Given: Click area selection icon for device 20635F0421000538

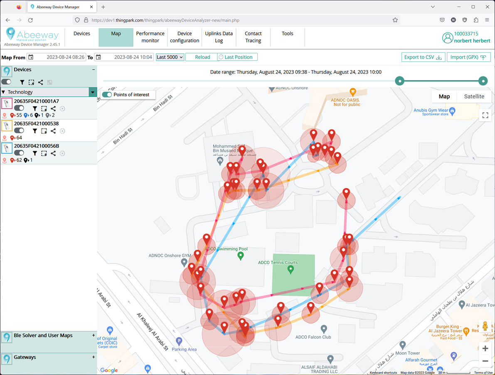Looking at the screenshot, I should pos(44,131).
